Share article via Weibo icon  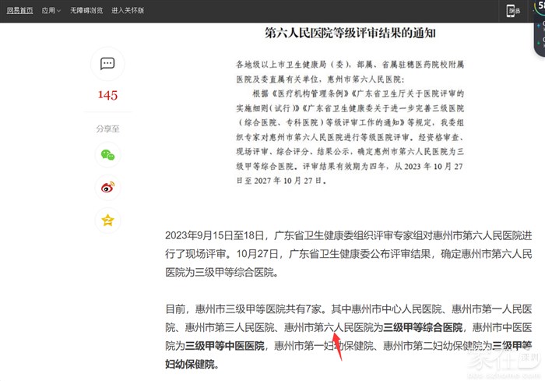tap(108, 187)
